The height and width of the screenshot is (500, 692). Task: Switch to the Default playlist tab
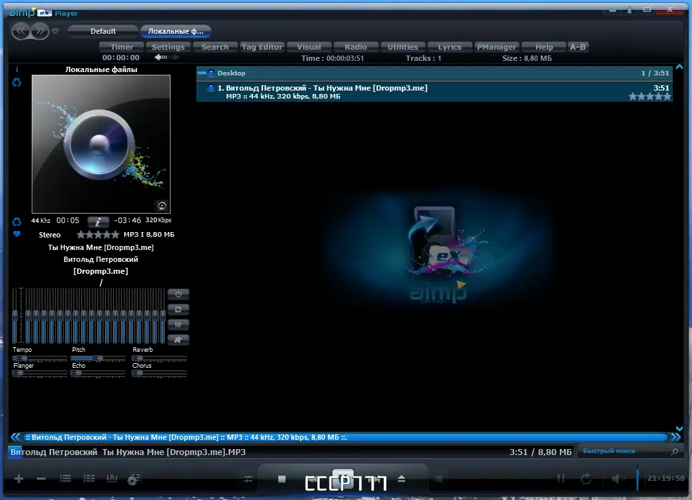pyautogui.click(x=103, y=31)
